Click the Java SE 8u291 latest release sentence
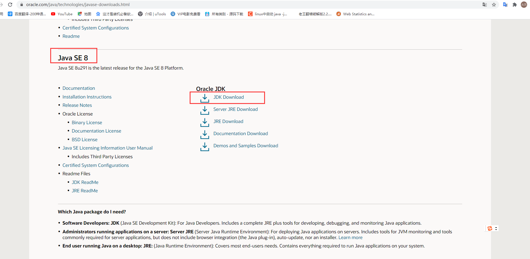The width and height of the screenshot is (530, 259). pos(121,68)
